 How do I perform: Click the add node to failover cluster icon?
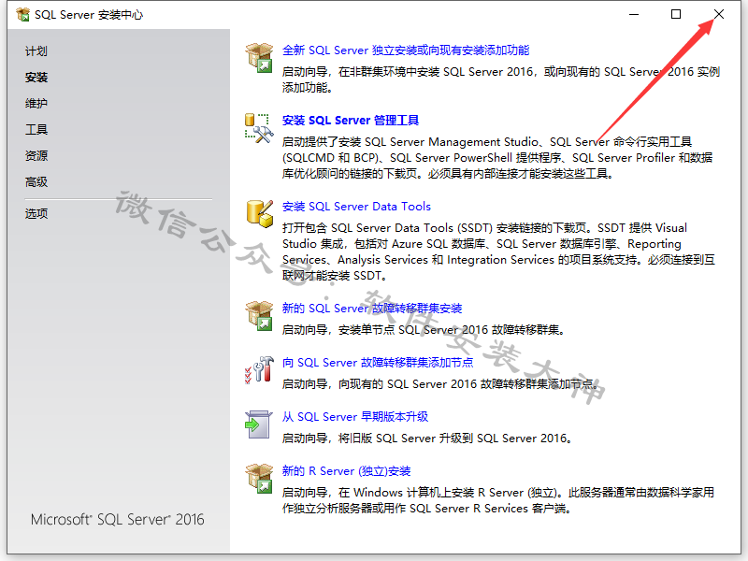pyautogui.click(x=259, y=369)
